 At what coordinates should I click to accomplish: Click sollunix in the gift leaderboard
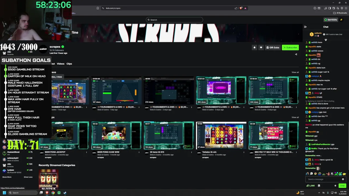point(318,33)
